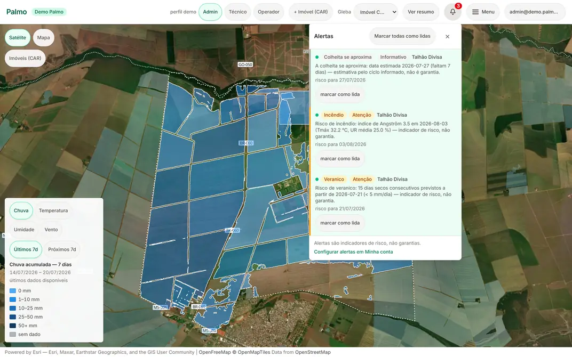Choose the Próximos 7d period

coord(62,249)
